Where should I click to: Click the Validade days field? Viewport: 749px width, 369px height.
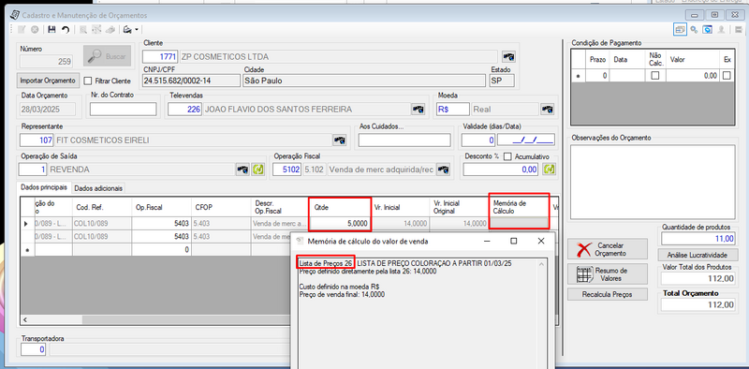click(478, 140)
